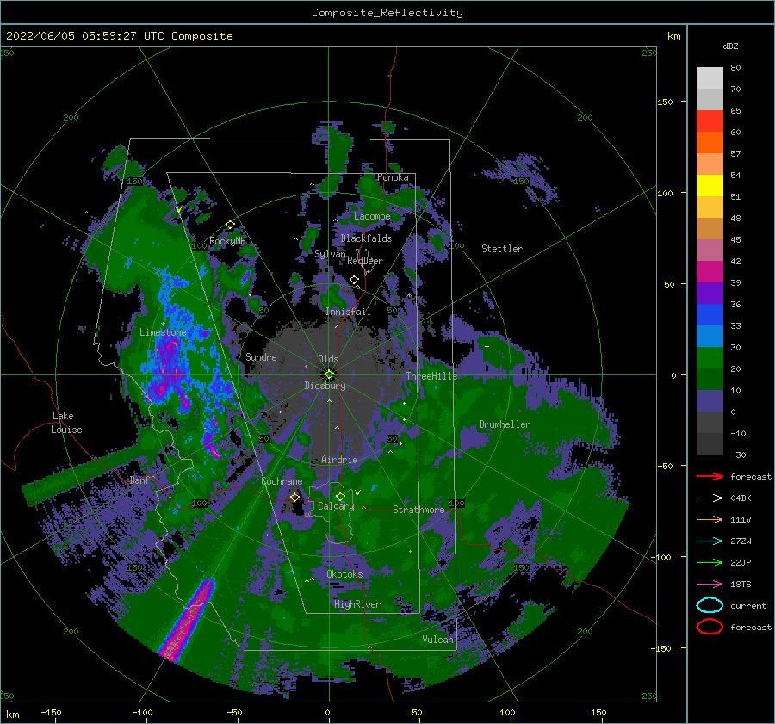This screenshot has width=775, height=724.
Task: Click the RedDeer city label
Action: (x=365, y=261)
